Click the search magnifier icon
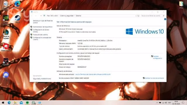The image size is (187, 105). coord(164,16)
